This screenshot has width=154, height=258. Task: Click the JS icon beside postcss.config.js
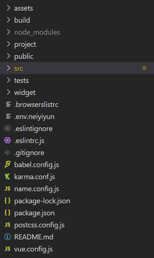(7, 225)
